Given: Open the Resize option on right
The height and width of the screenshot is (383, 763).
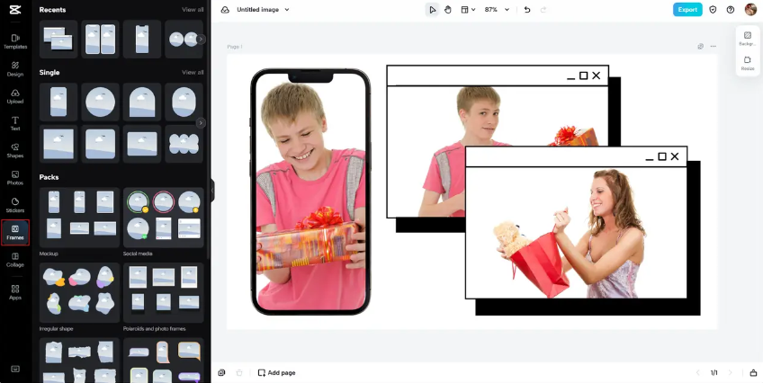Looking at the screenshot, I should (x=747, y=63).
